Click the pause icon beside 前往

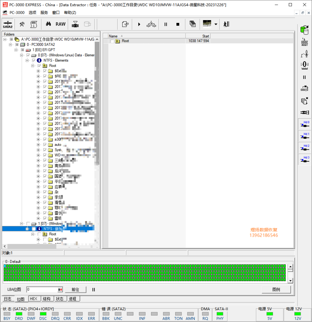(x=94, y=290)
